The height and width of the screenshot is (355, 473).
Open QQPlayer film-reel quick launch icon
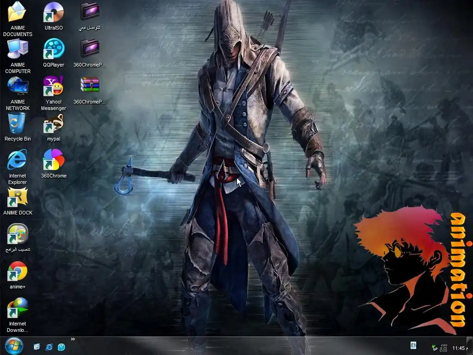(61, 347)
